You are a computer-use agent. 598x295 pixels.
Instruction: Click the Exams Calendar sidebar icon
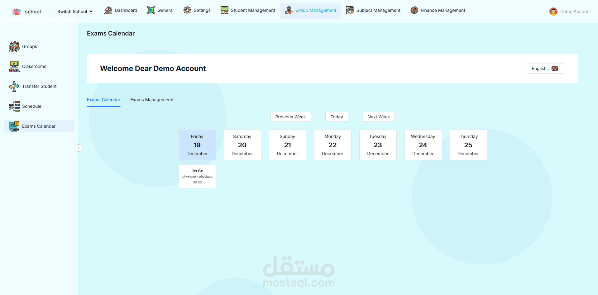click(14, 126)
